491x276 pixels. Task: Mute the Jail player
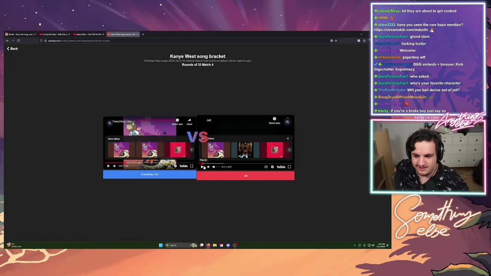click(208, 167)
